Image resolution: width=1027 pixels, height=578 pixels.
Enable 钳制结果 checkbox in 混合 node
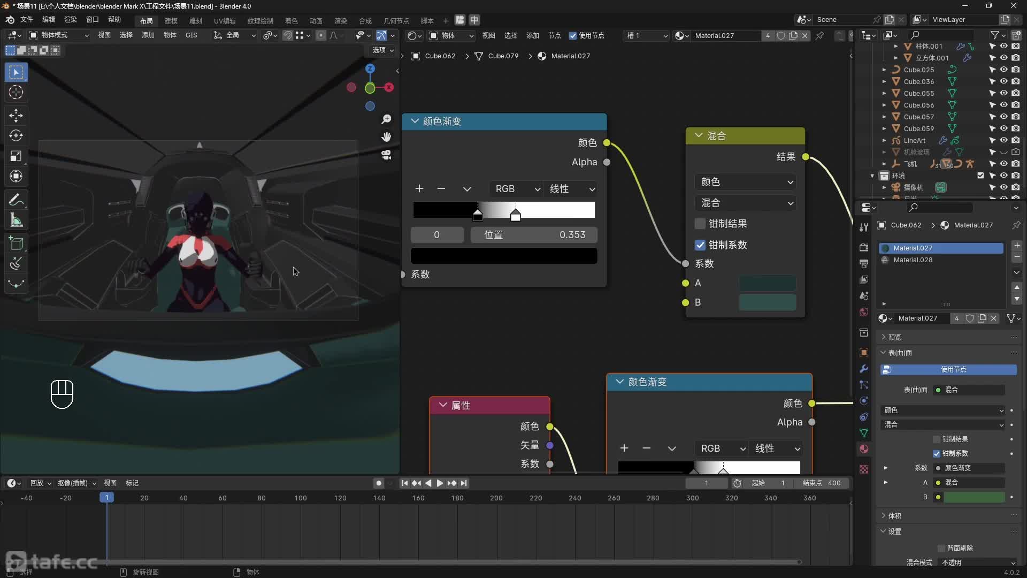[x=700, y=224]
